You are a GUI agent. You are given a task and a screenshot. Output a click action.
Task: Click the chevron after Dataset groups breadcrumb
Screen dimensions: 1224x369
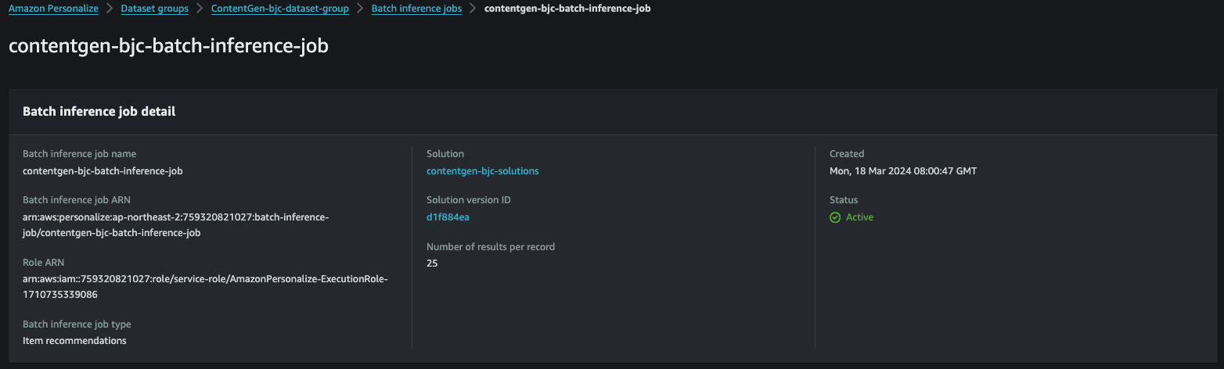pos(200,9)
